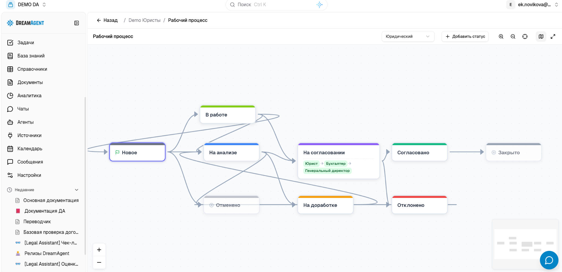Click the DreamAgent logo
Image resolution: width=562 pixels, height=272 pixels.
[26, 23]
